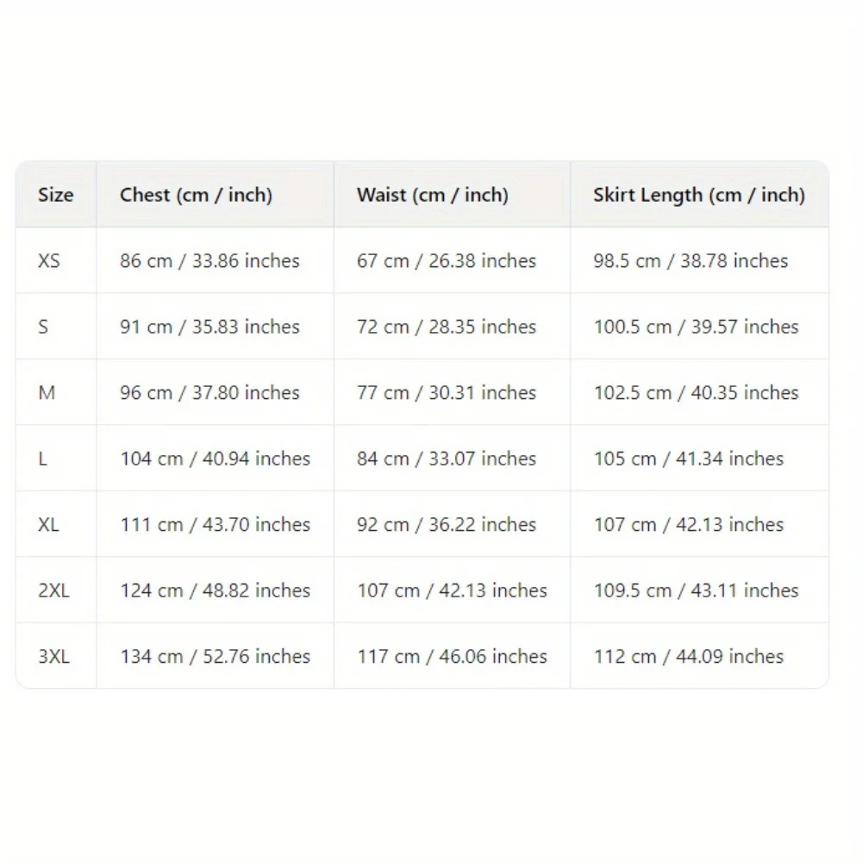This screenshot has height=862, width=862.
Task: Click the 86 cm chest measurement
Action: coord(209,260)
